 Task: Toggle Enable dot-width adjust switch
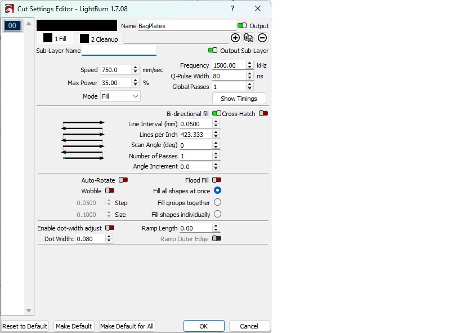coord(110,228)
